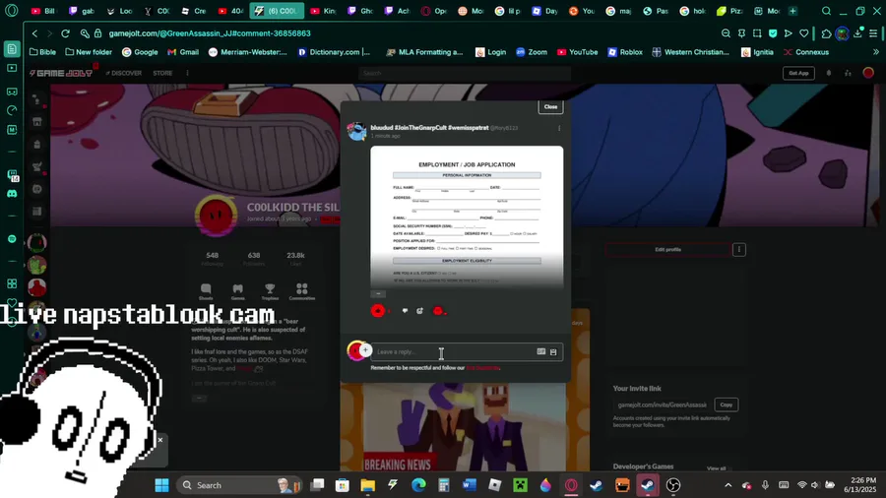
Task: Open the Trophies tab on the profile
Action: (x=270, y=292)
